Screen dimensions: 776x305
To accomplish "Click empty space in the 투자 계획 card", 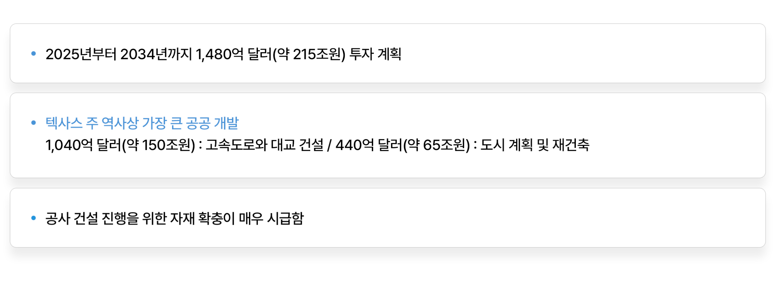I will [581, 53].
